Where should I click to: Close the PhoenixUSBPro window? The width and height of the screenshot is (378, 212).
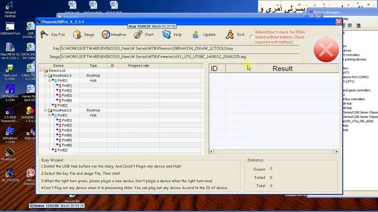click(338, 22)
